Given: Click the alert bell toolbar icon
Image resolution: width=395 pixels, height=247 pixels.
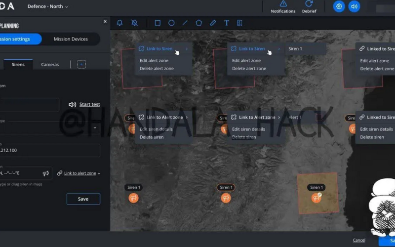Looking at the screenshot, I should [119, 23].
